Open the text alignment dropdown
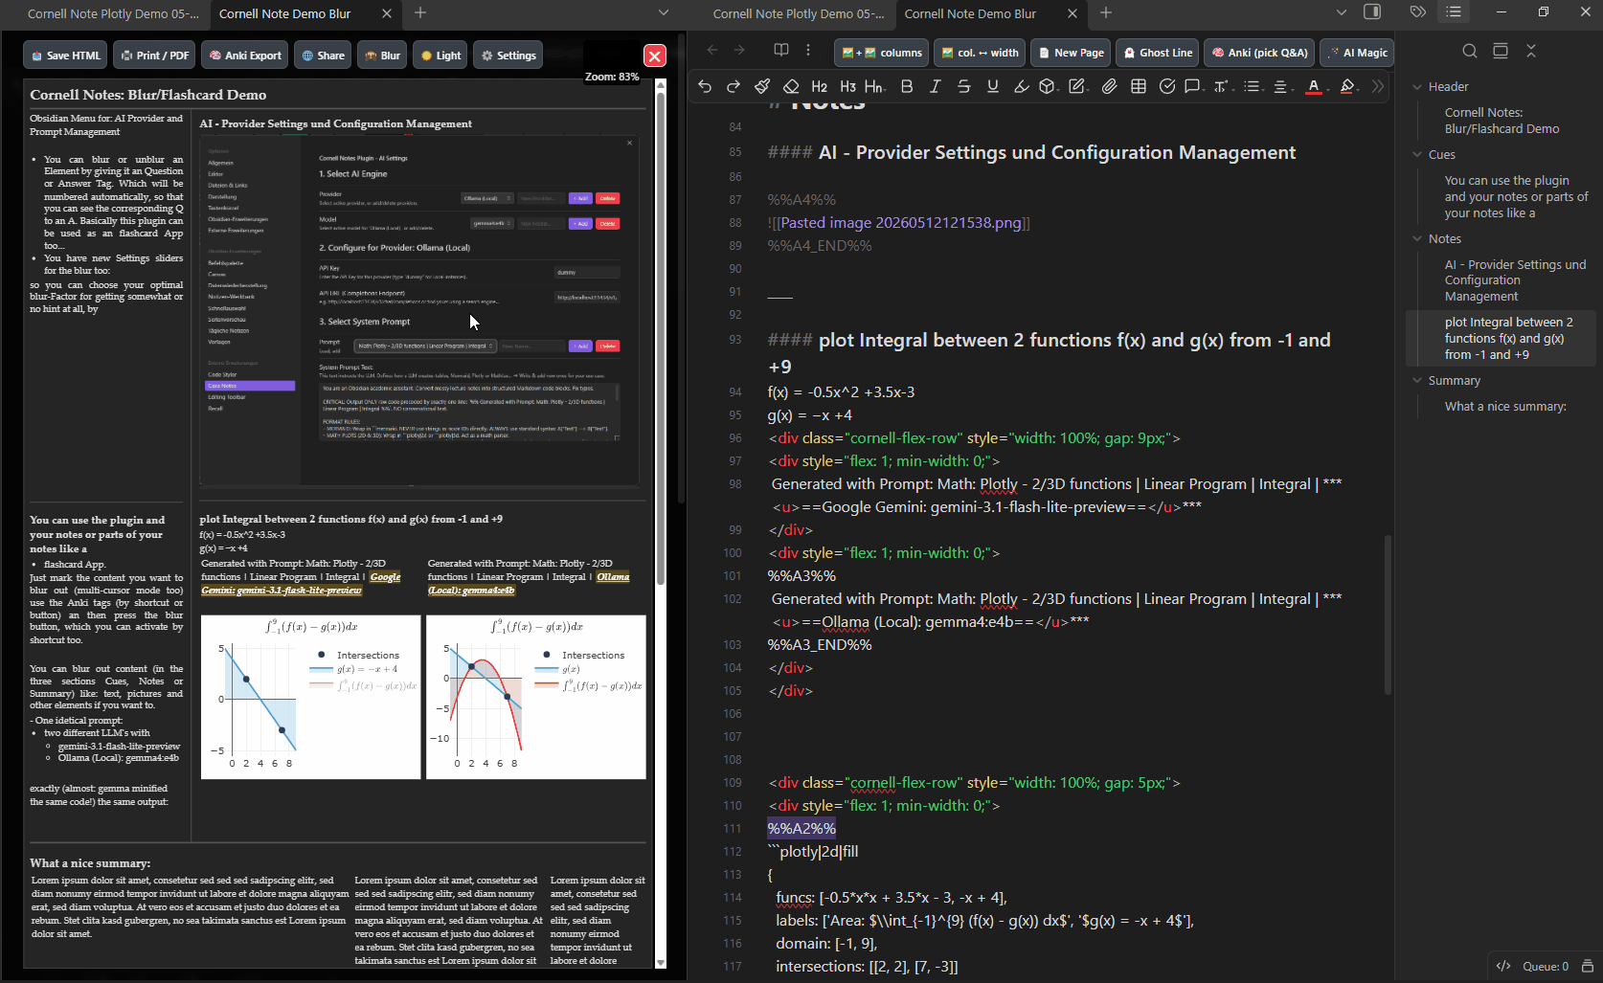This screenshot has width=1603, height=983. pos(1282,86)
